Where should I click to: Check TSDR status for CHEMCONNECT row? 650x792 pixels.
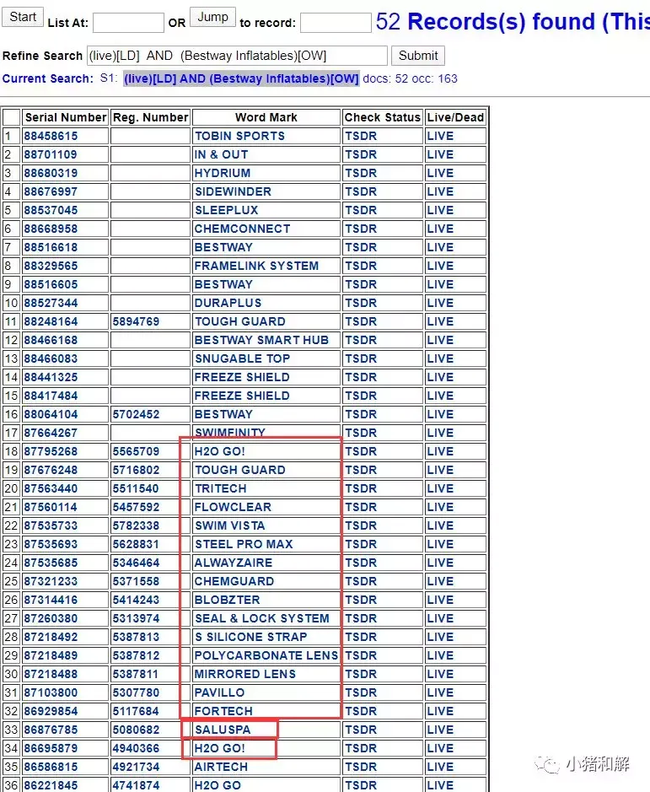click(x=361, y=229)
